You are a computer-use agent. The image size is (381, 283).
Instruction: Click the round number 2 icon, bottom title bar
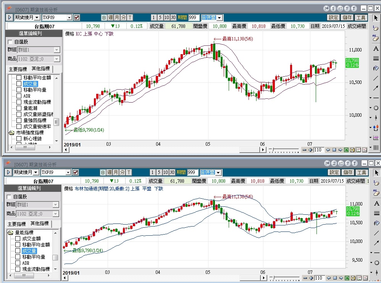point(334,163)
